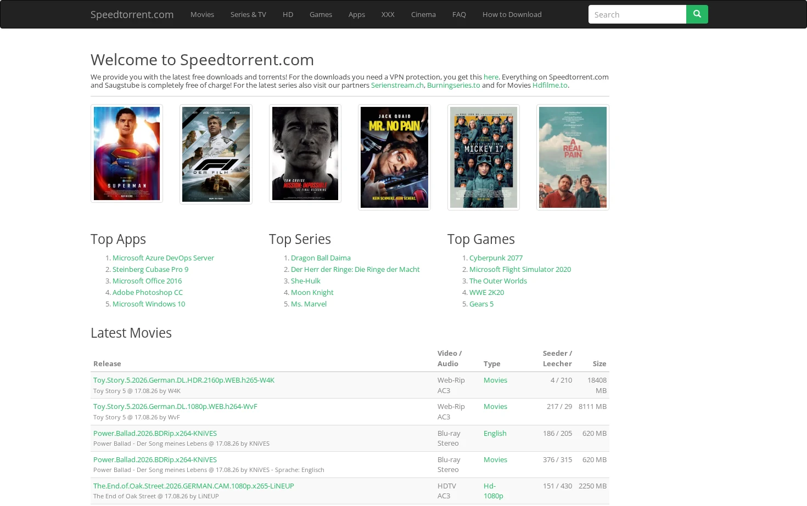Screen dimensions: 807x506
Task: Open the Superman movie poster
Action: coord(127,153)
